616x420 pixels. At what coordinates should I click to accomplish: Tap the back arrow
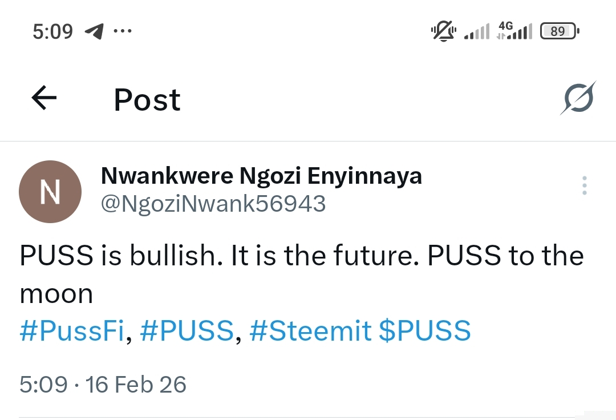44,98
